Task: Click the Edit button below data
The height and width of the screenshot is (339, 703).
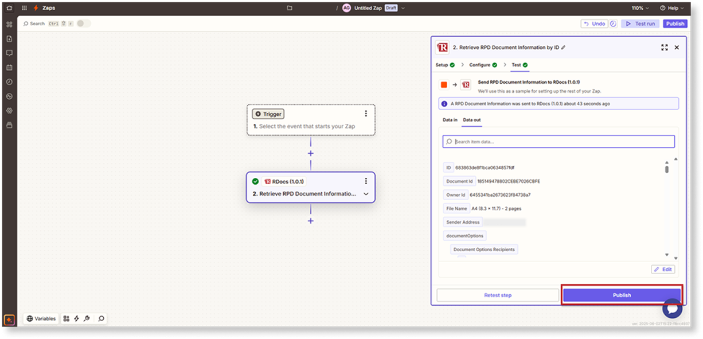Action: pyautogui.click(x=663, y=269)
